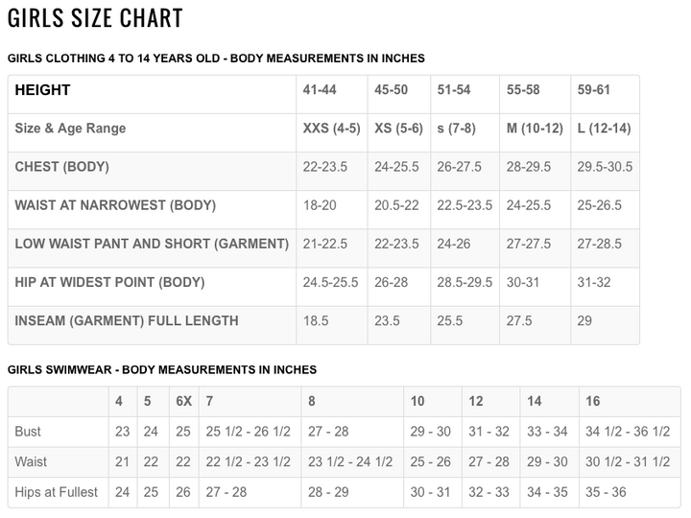Select swimwear size 16 column header

pos(592,401)
